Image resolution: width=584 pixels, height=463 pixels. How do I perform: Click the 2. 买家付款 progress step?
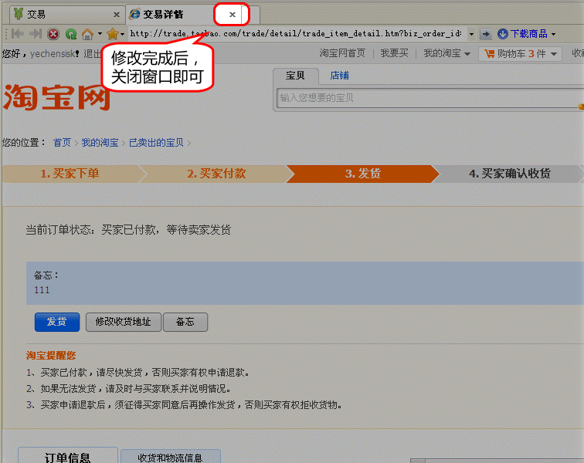coord(216,174)
